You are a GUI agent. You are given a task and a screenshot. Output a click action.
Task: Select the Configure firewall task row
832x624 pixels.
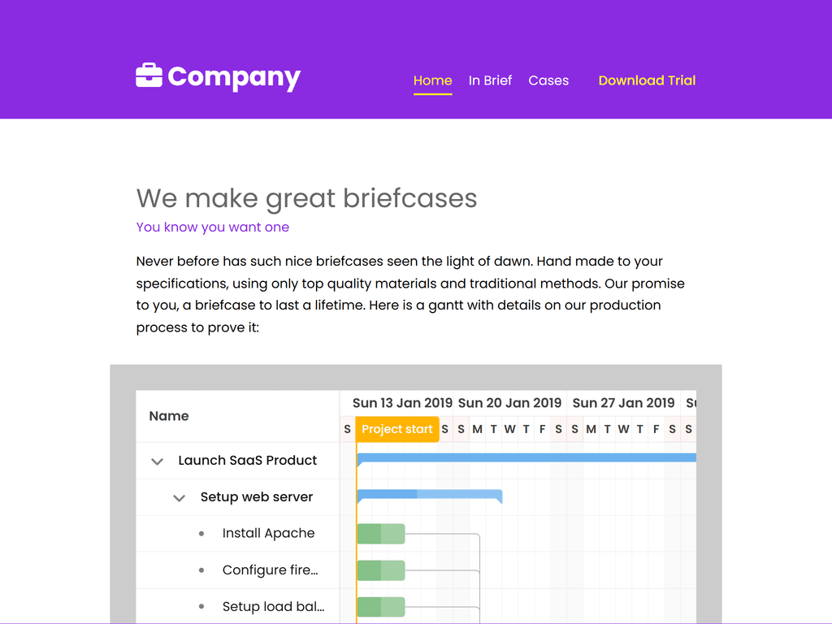270,570
